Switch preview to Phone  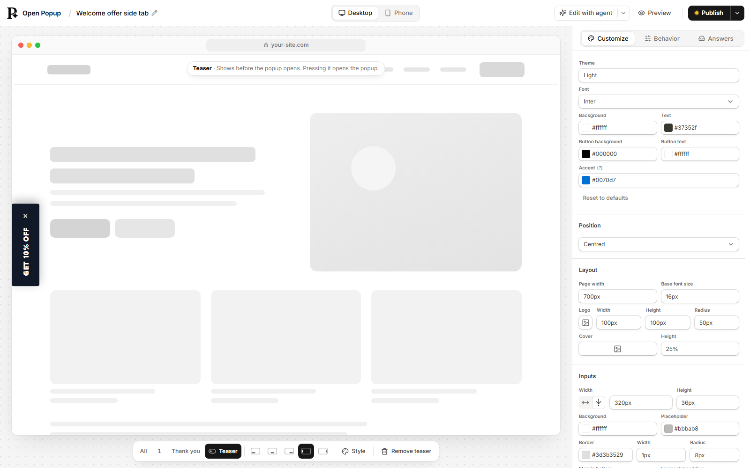click(x=399, y=13)
